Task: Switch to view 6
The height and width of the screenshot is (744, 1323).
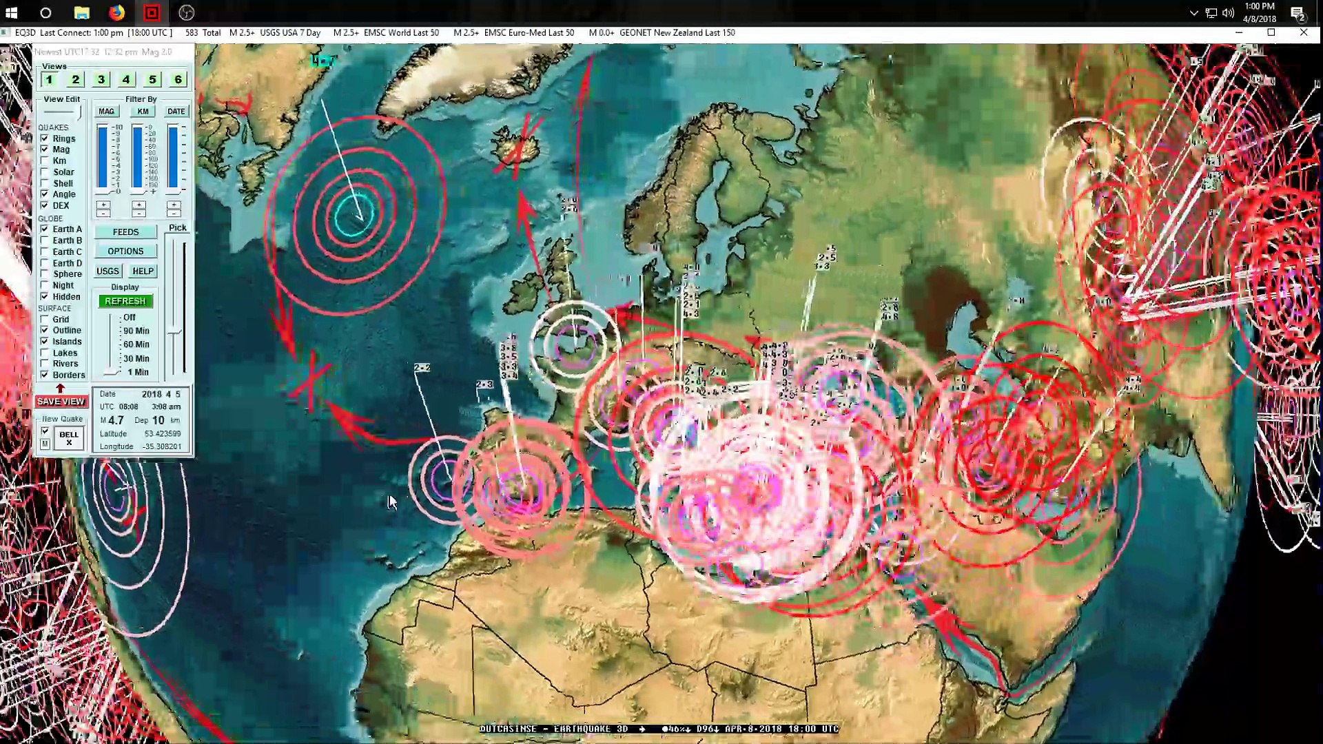Action: 178,80
